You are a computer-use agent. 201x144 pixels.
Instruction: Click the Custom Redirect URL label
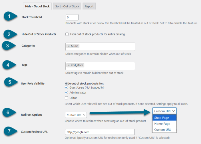pyautogui.click(x=34, y=132)
